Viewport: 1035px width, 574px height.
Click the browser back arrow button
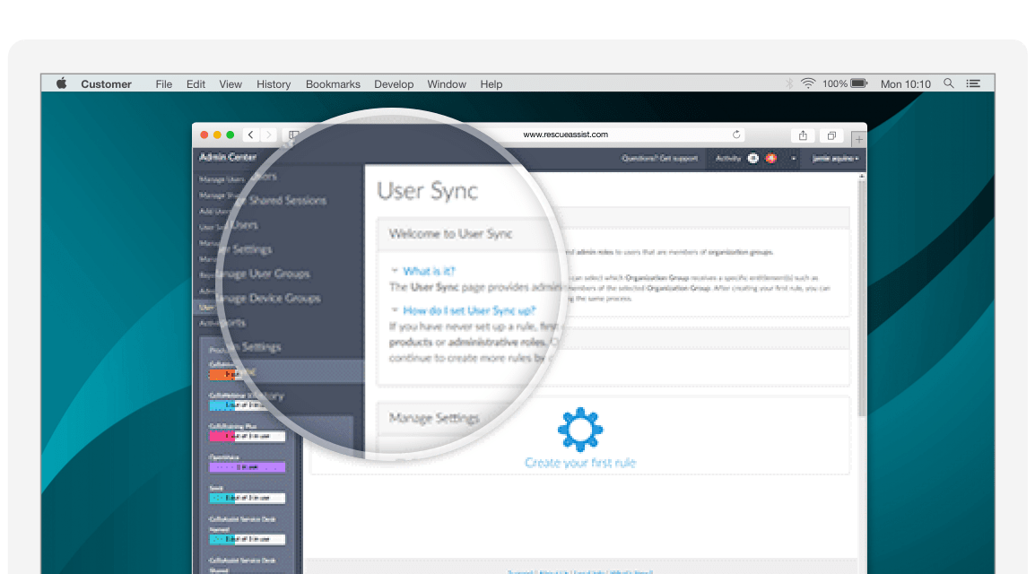click(x=251, y=135)
